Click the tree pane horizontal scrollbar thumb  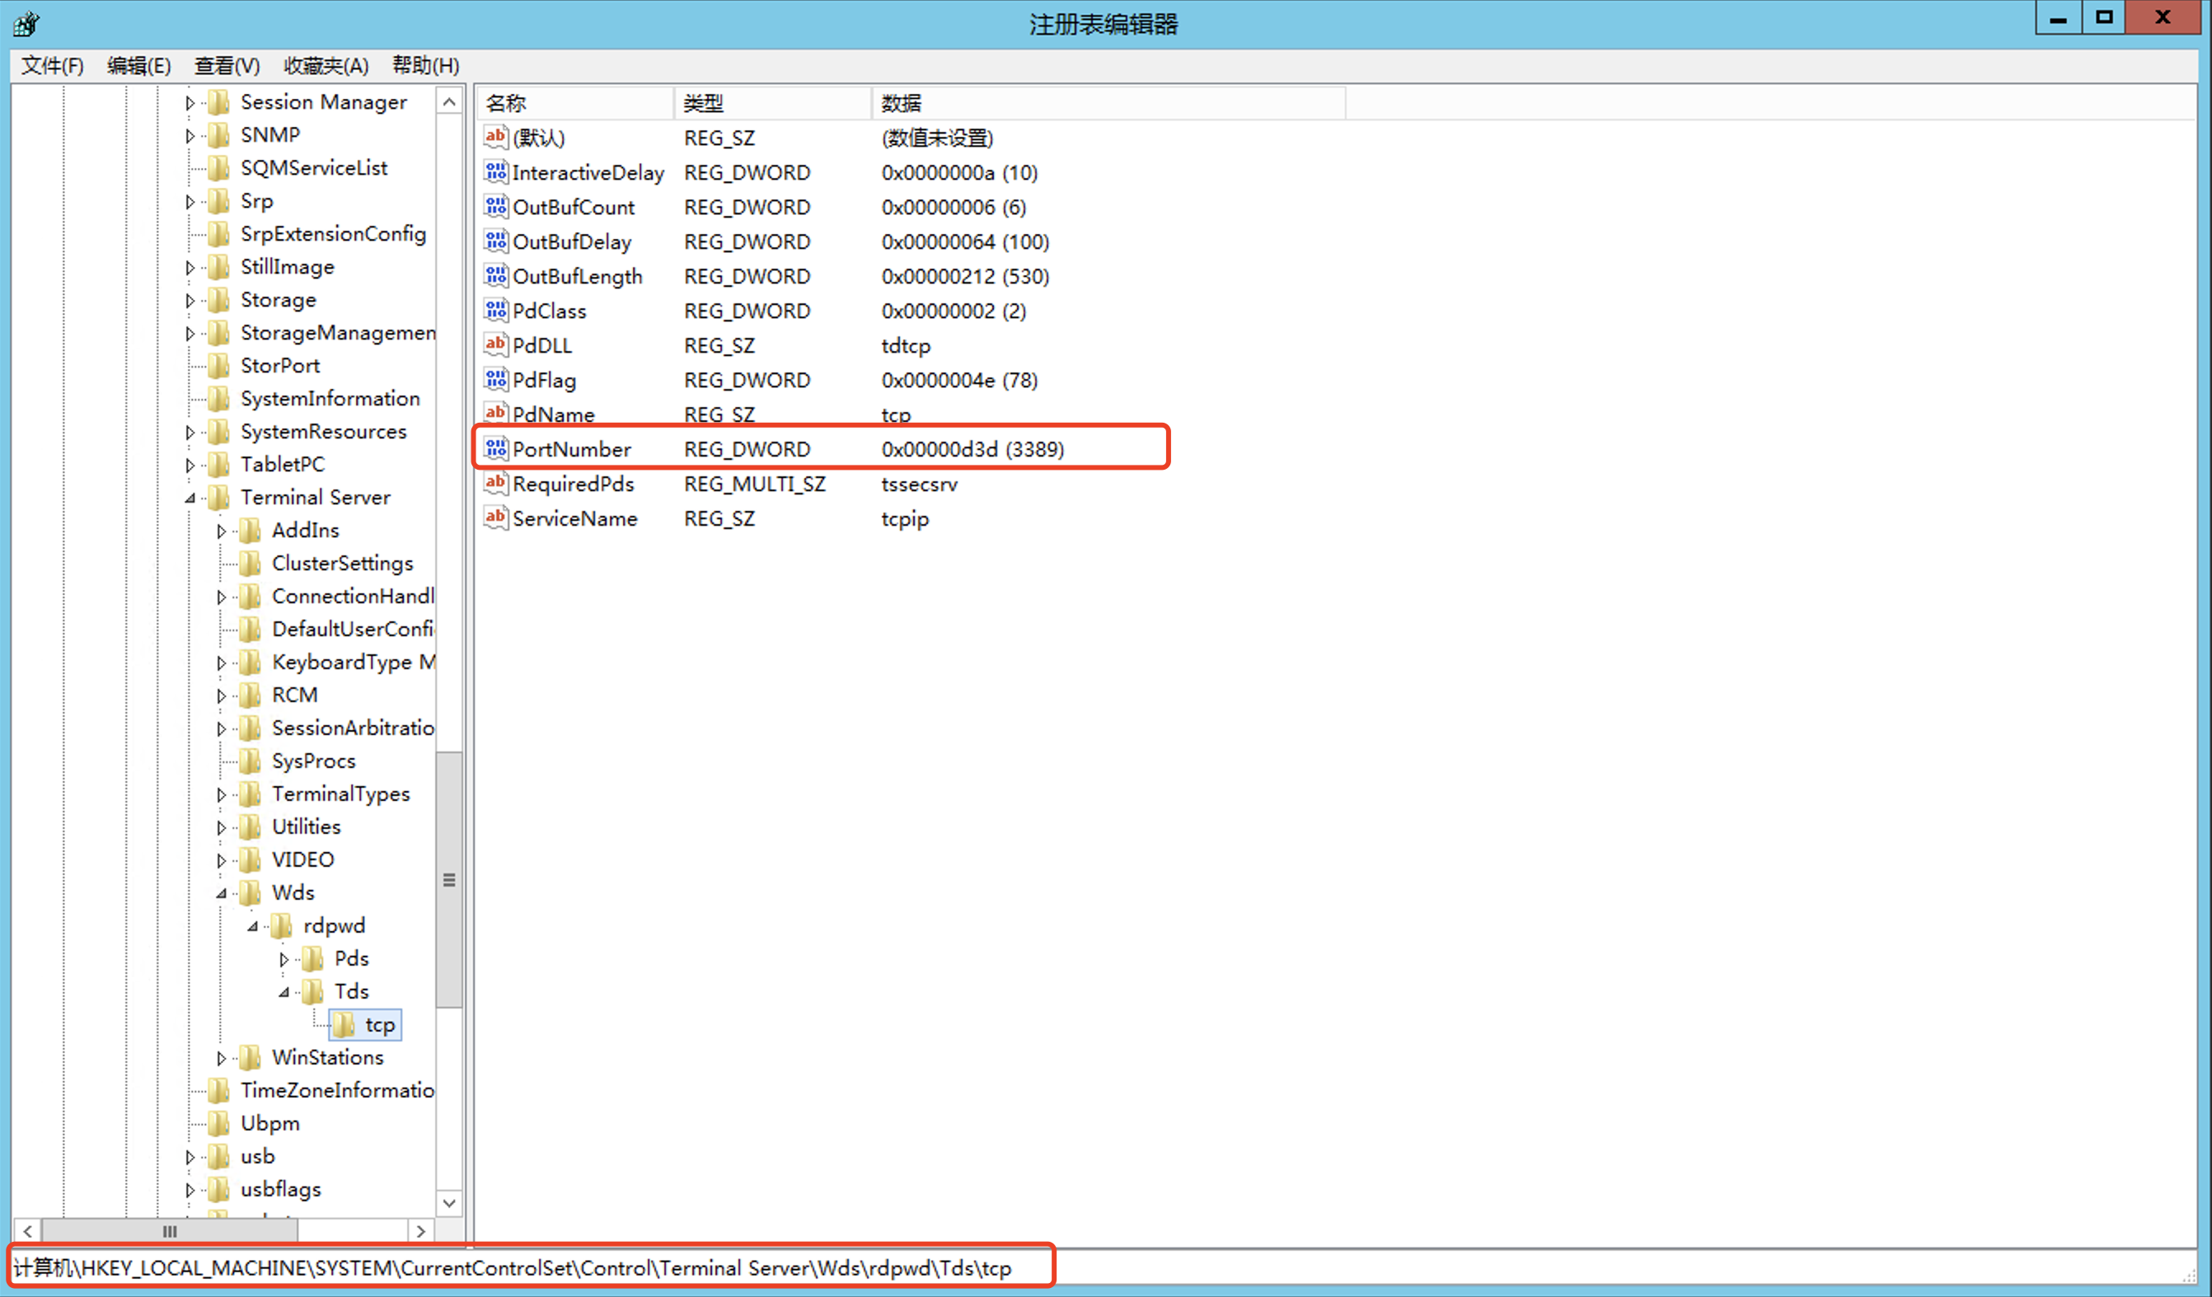tap(170, 1231)
